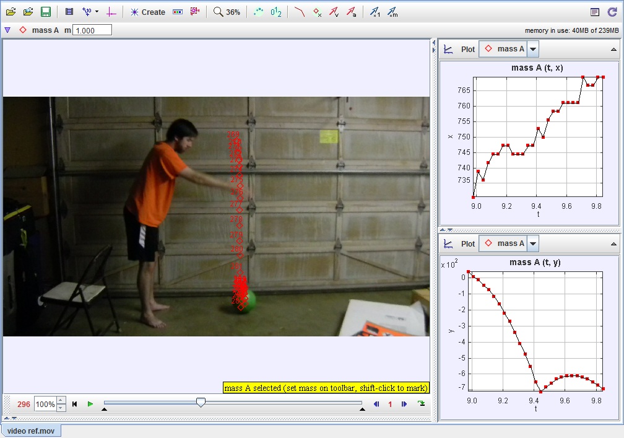Click the mass A track button in the top plot

tap(503, 49)
